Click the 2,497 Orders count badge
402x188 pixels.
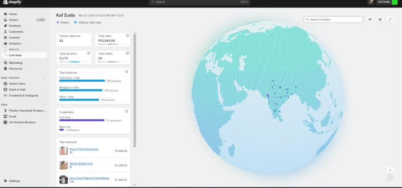coord(41,20)
